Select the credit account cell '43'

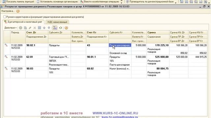[x=97, y=45]
